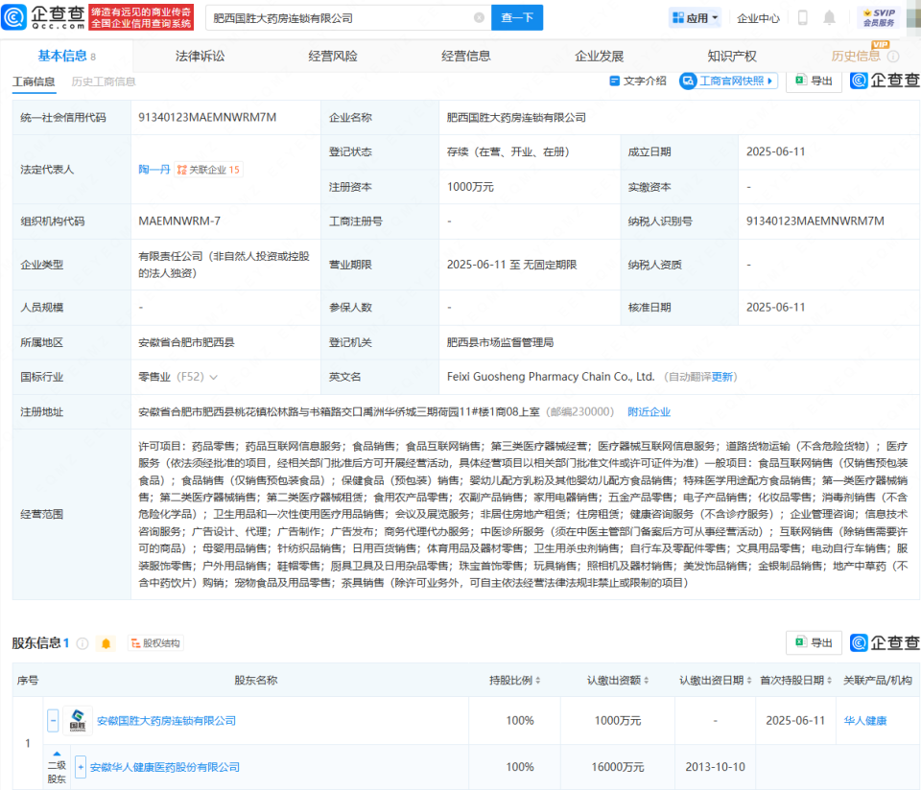Click the orange shareholder alert bell
Screen dimensions: 921x790
(x=106, y=643)
